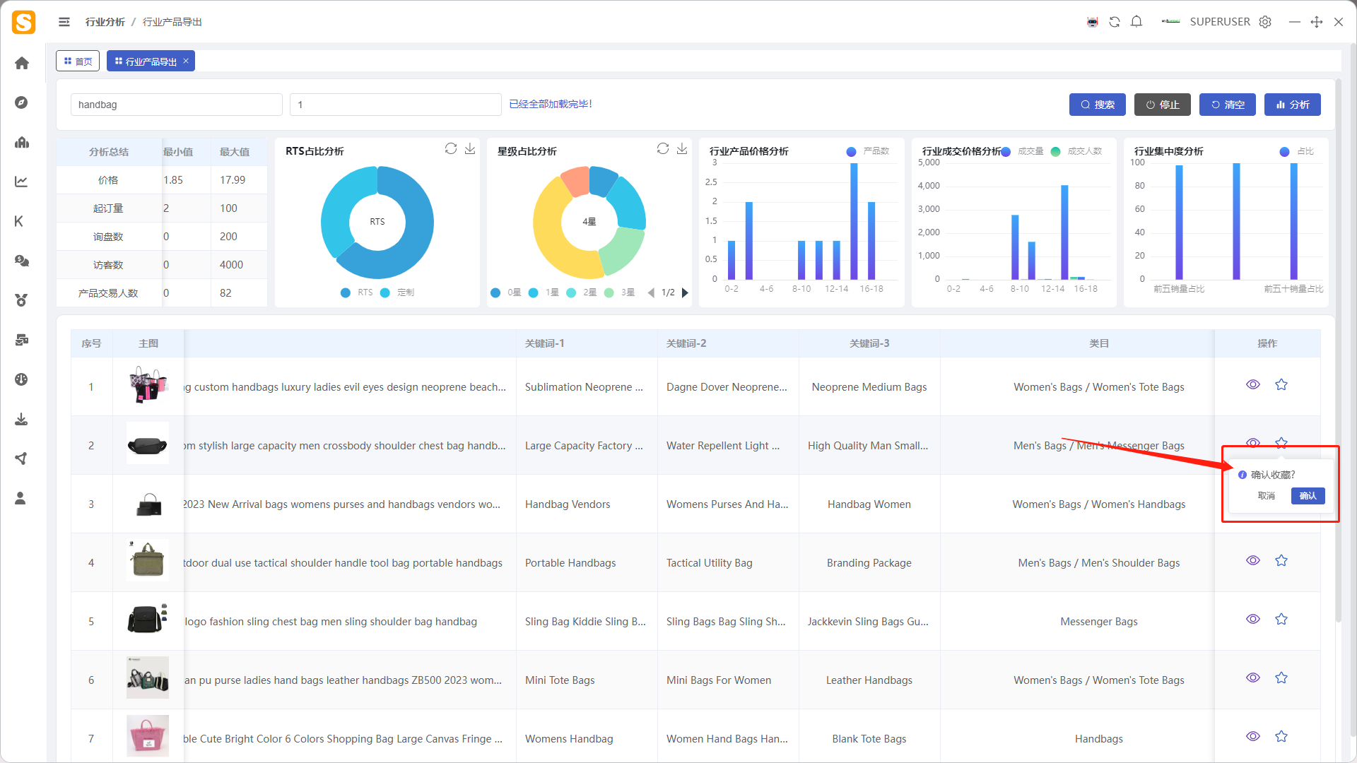Open settings gear next to SUPERUSER
Image resolution: width=1357 pixels, height=763 pixels.
coord(1265,22)
